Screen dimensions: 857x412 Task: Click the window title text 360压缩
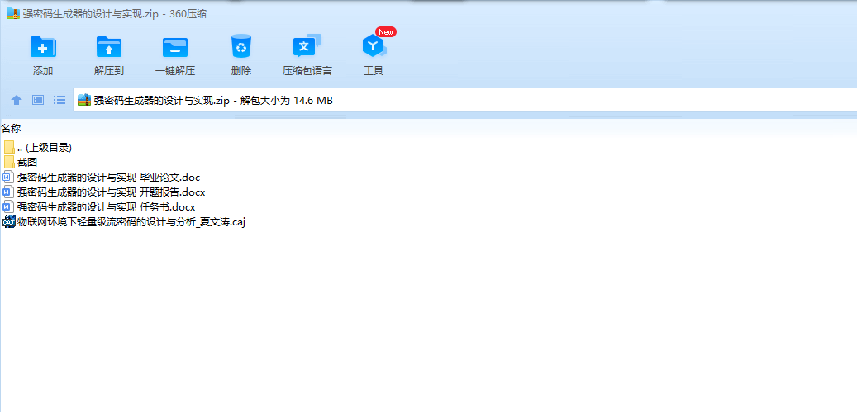tap(190, 14)
